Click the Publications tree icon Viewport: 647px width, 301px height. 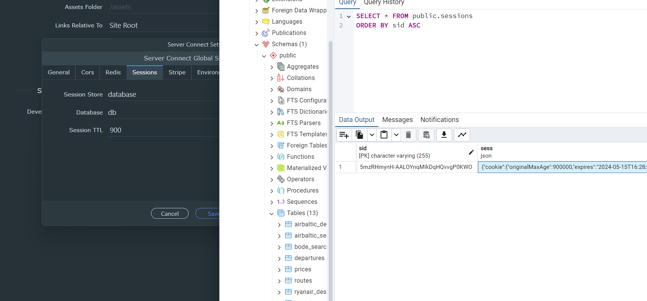coord(266,33)
